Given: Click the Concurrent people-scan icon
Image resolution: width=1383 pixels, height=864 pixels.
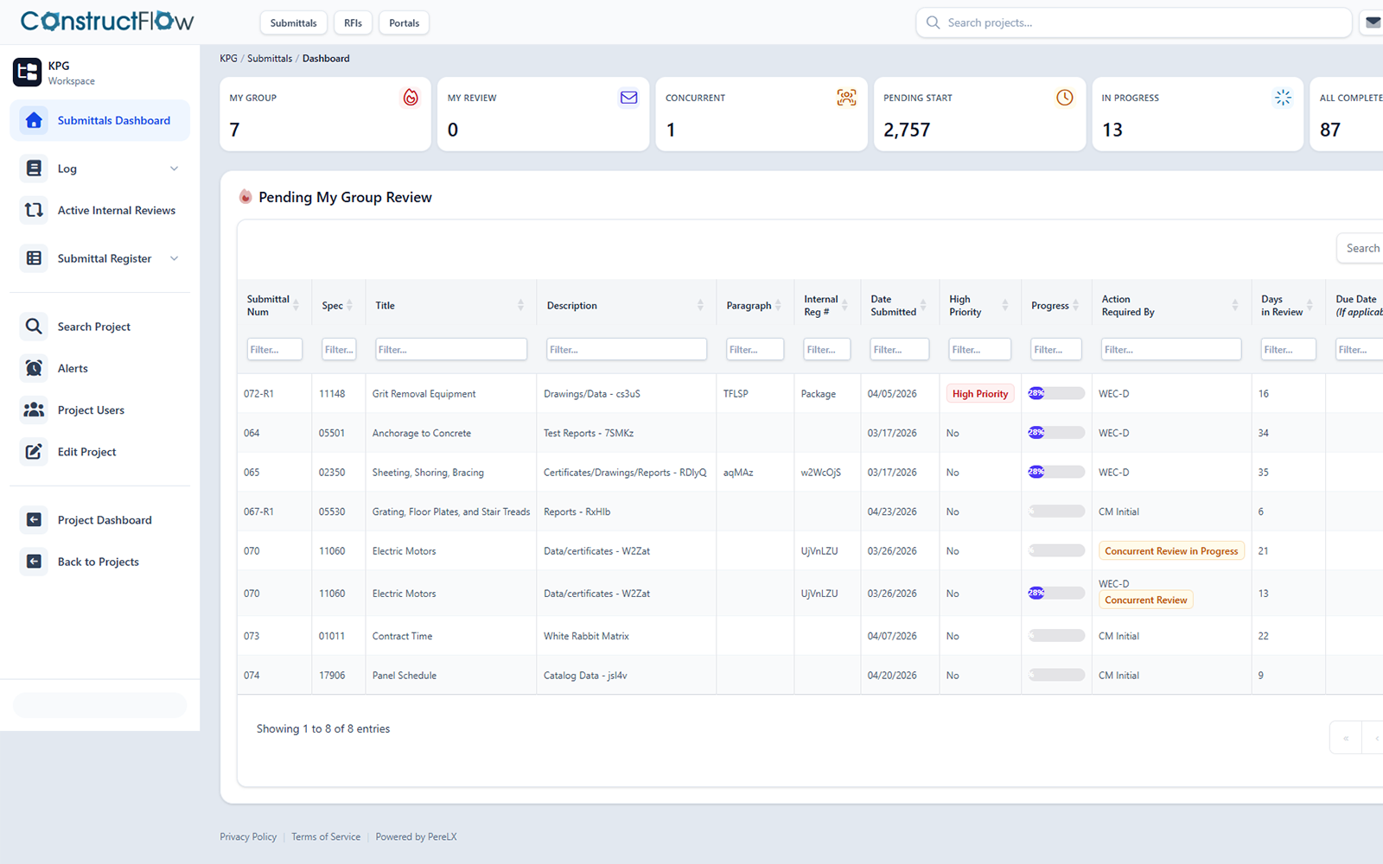Looking at the screenshot, I should [x=847, y=98].
